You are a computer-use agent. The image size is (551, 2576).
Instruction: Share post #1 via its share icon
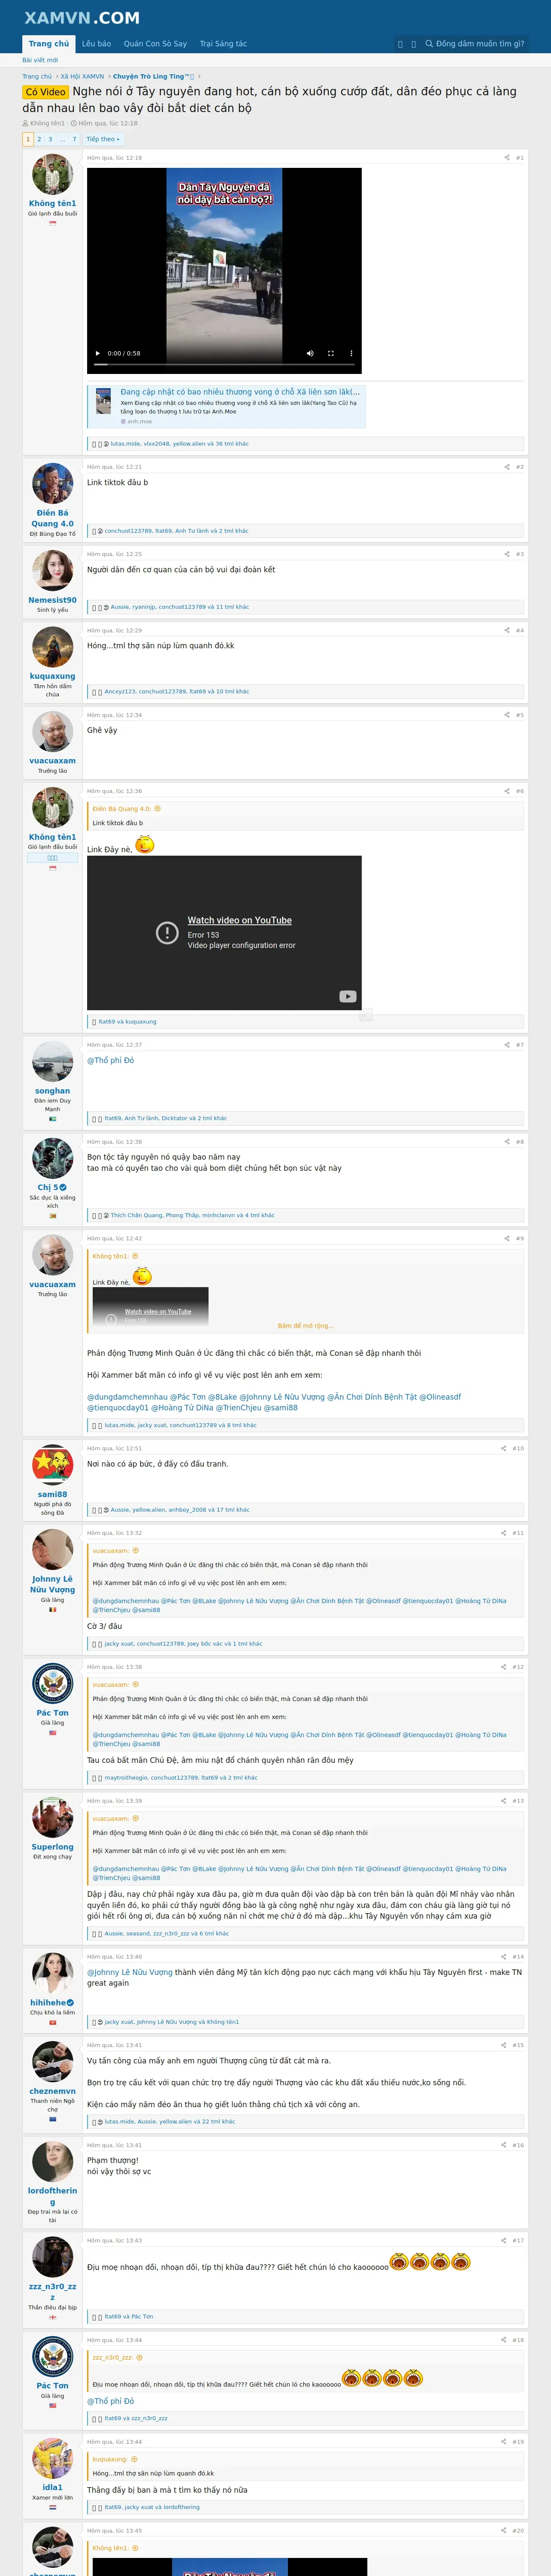click(507, 158)
